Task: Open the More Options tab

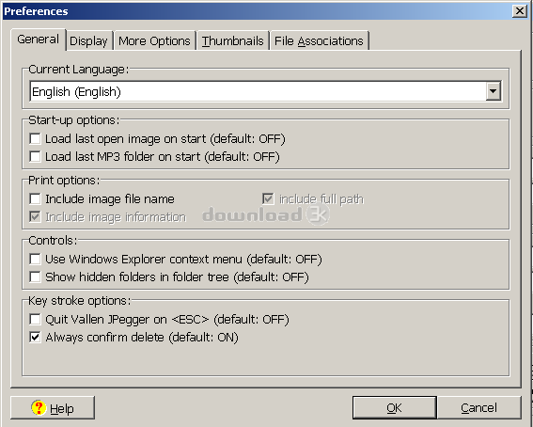Action: tap(154, 40)
